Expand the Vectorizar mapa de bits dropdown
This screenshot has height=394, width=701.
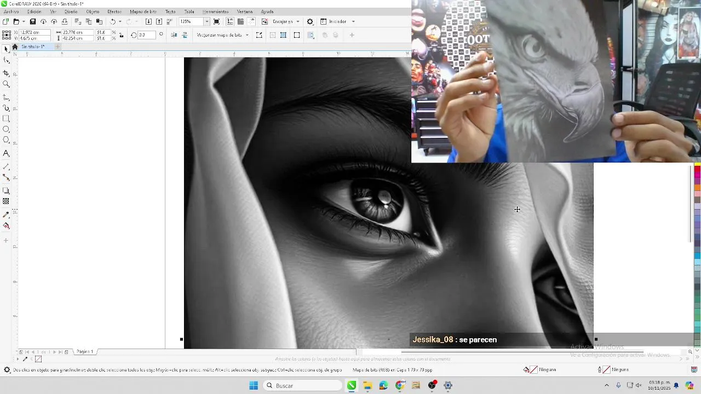[x=247, y=35]
